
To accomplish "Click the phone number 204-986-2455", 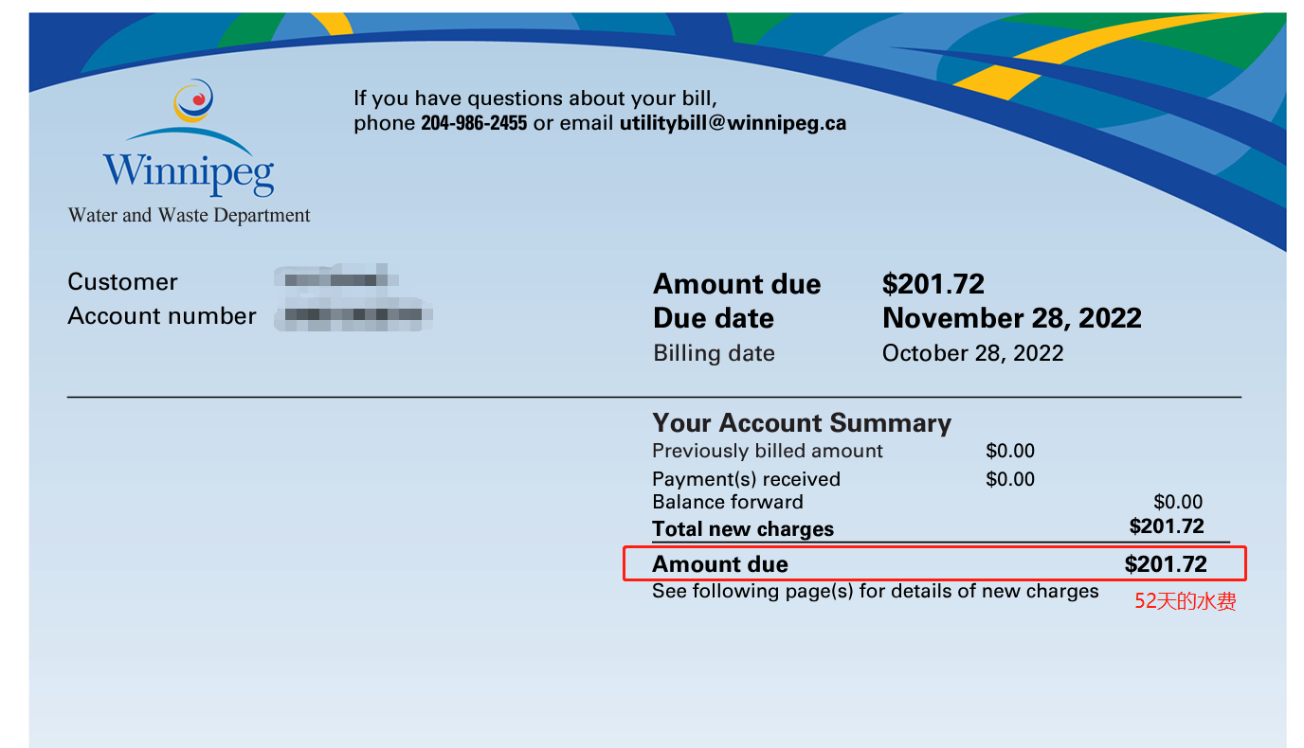I will (x=473, y=123).
